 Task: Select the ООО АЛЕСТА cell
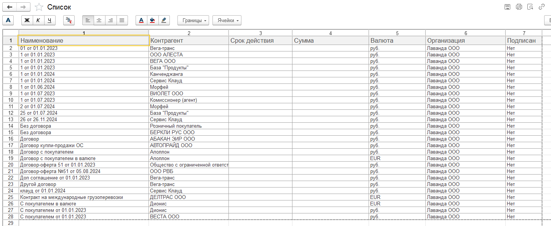coord(188,55)
